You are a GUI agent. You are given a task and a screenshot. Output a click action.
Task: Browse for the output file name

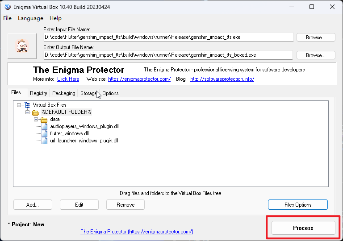[315, 55]
